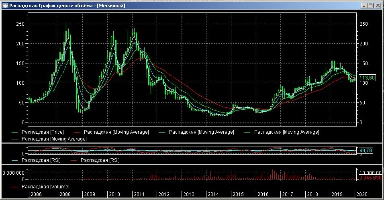Click the current price label 113,60
Image resolution: width=384 pixels, height=200 pixels.
point(367,78)
